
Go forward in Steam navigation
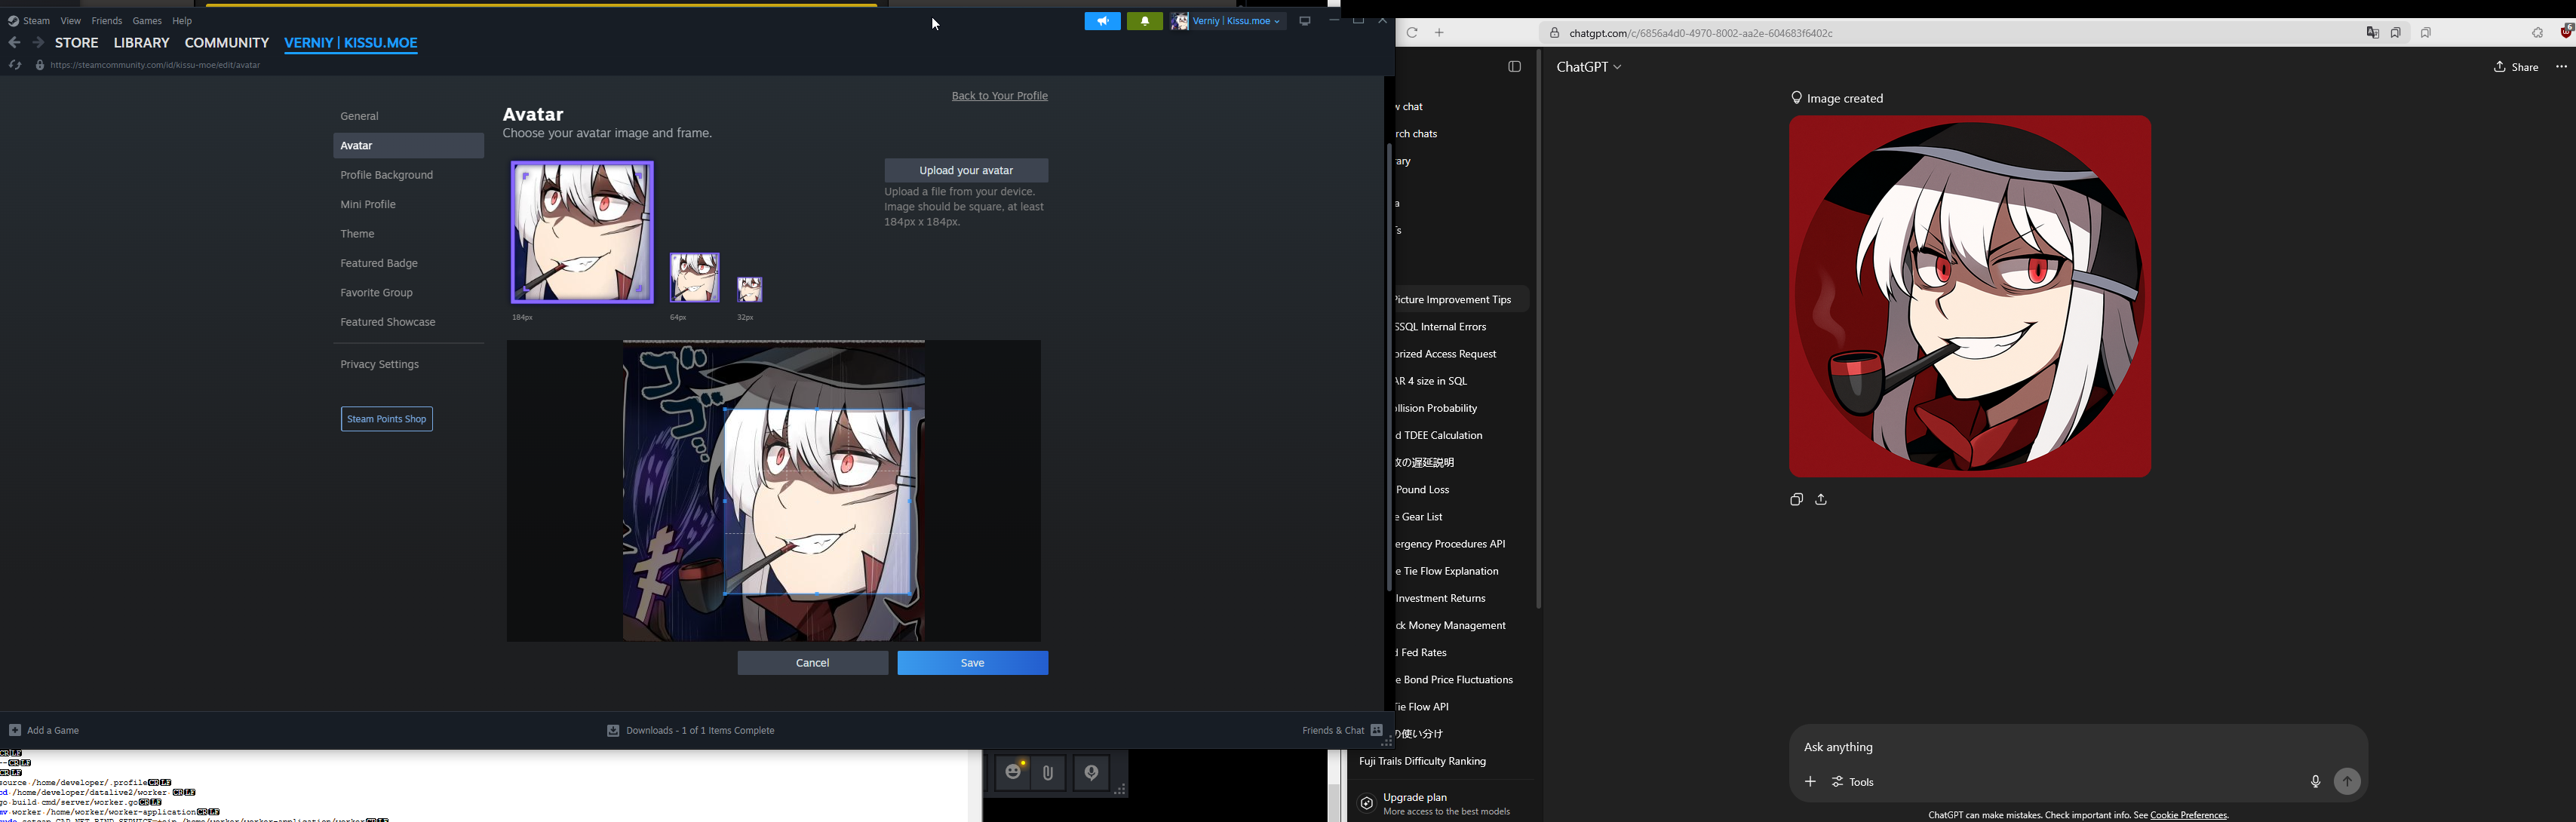tap(38, 43)
